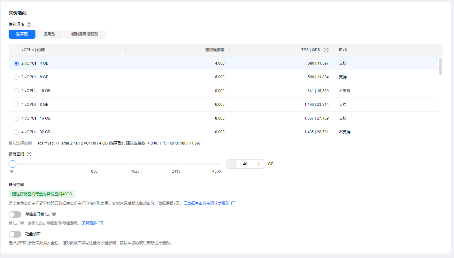
Task: Switch to the 通用型 tab
Action: tap(49, 34)
